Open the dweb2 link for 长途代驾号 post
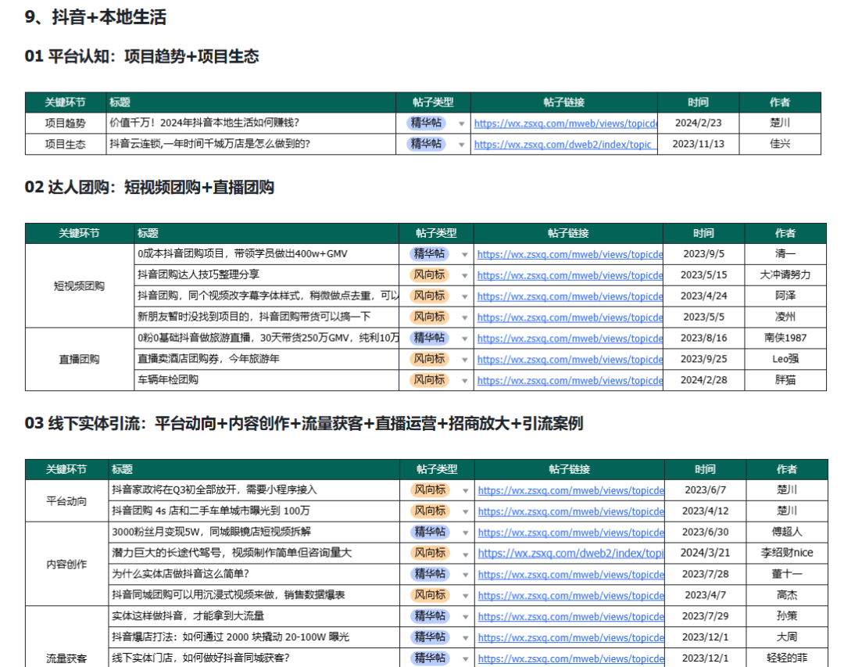 click(x=570, y=554)
